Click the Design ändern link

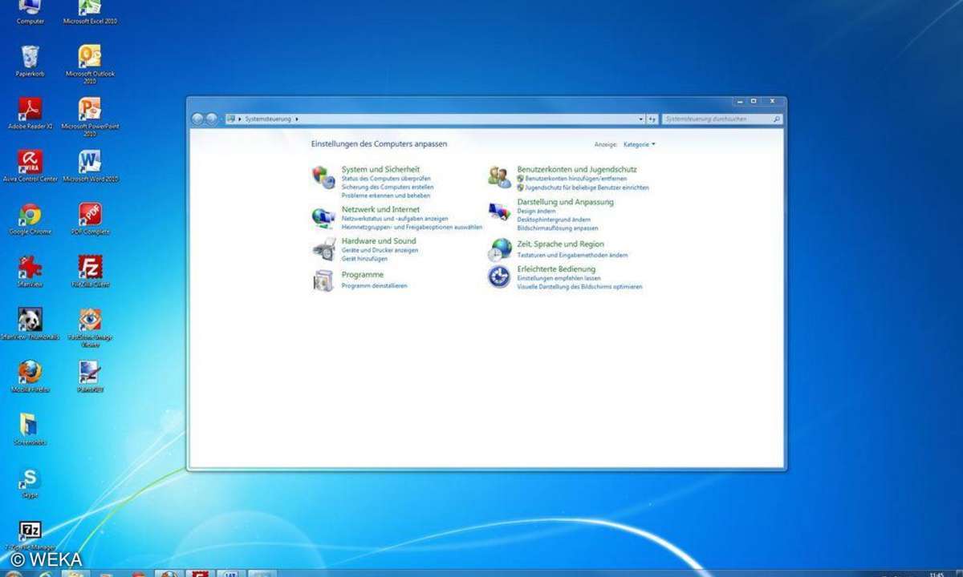(536, 211)
